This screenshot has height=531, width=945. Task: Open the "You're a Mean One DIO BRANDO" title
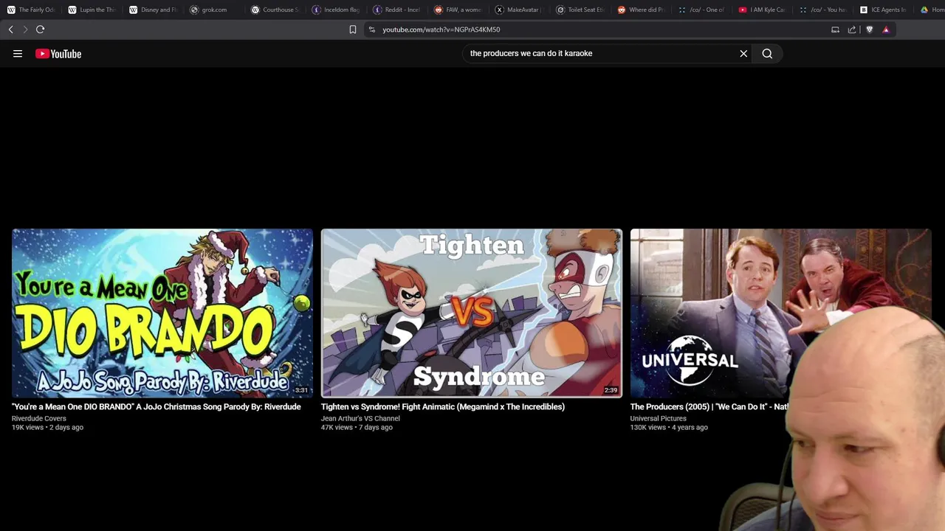point(156,406)
